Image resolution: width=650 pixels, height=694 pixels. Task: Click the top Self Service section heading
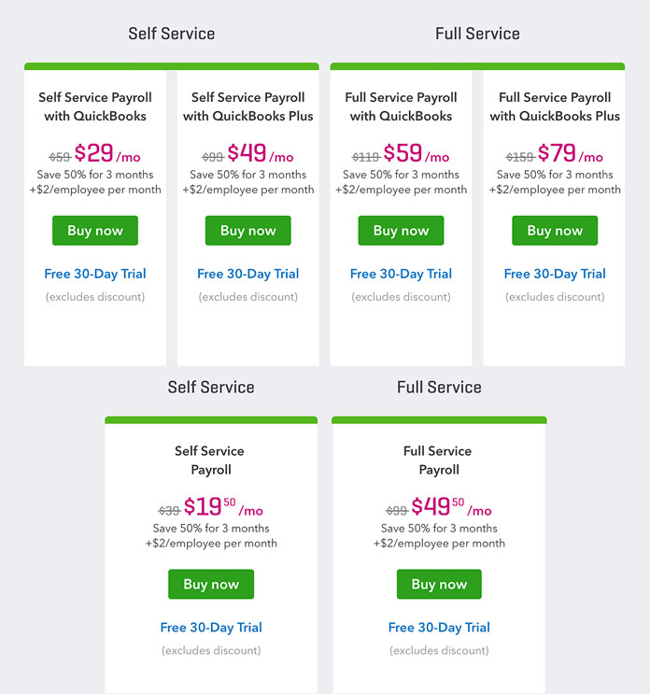(x=172, y=34)
